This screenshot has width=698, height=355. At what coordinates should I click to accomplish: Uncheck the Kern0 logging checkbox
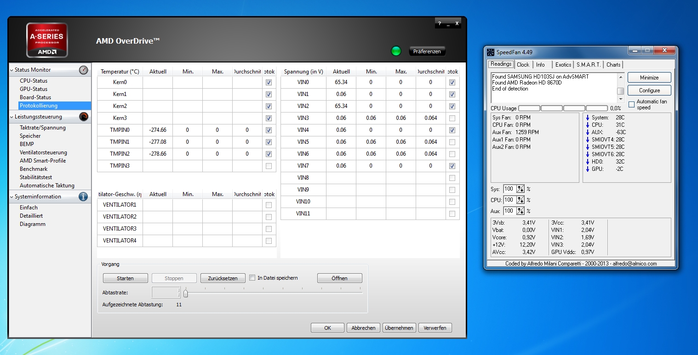tap(269, 83)
